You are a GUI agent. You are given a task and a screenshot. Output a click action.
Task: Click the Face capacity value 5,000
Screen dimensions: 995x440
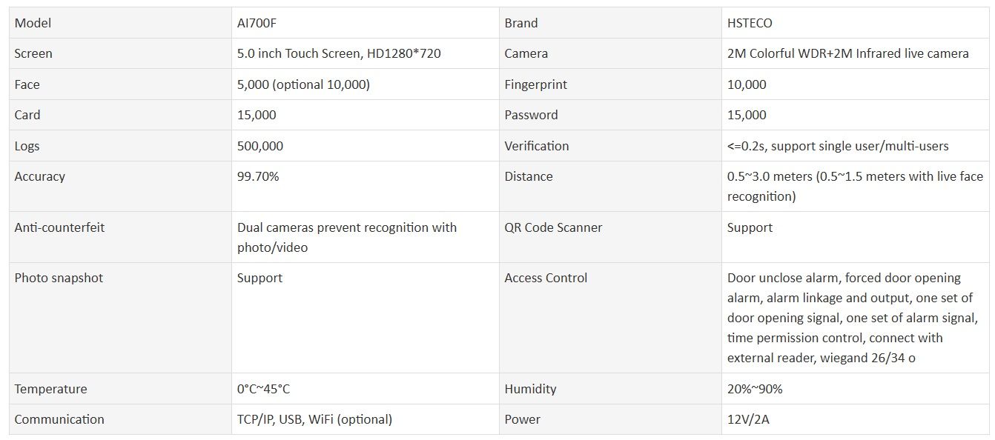pyautogui.click(x=303, y=84)
